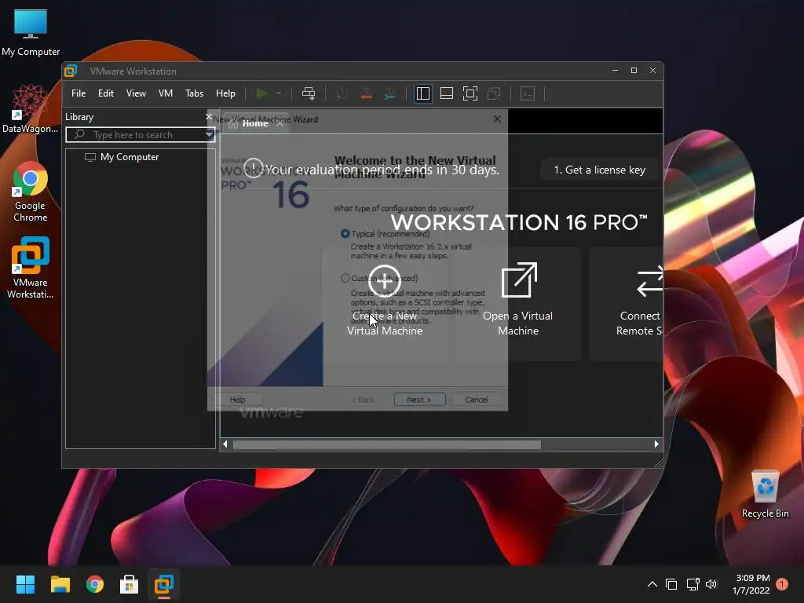Open the VMware Workstation desktop shortcut
The image size is (804, 603).
(x=31, y=268)
